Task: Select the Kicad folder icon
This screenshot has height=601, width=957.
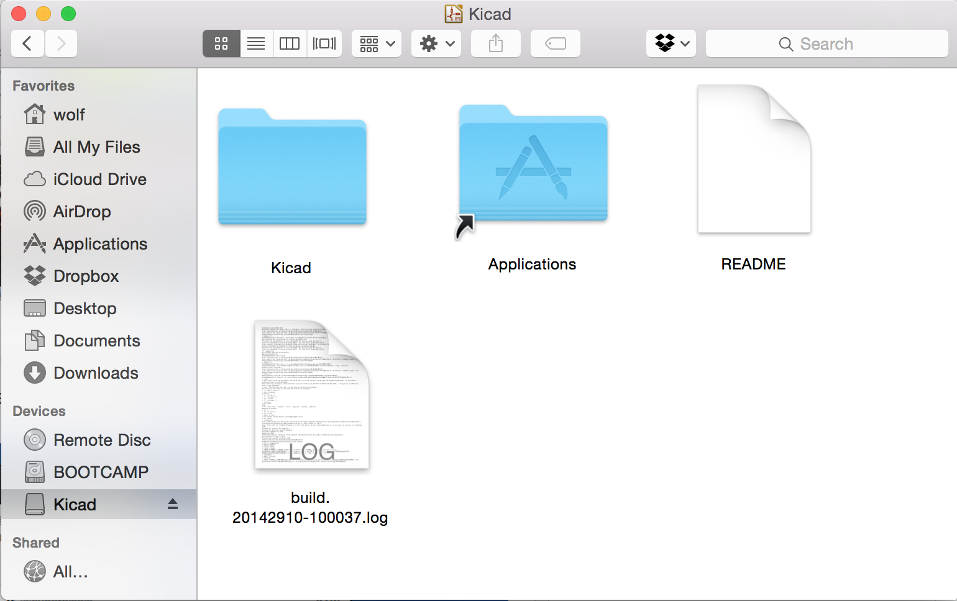Action: click(292, 168)
